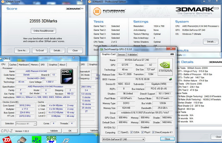Open the SUPER PI desktop icon
The image size is (222, 143).
pyautogui.click(x=51, y=139)
